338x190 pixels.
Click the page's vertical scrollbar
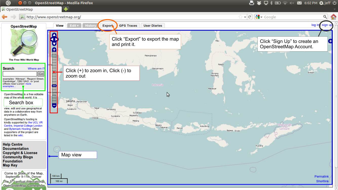336,96
